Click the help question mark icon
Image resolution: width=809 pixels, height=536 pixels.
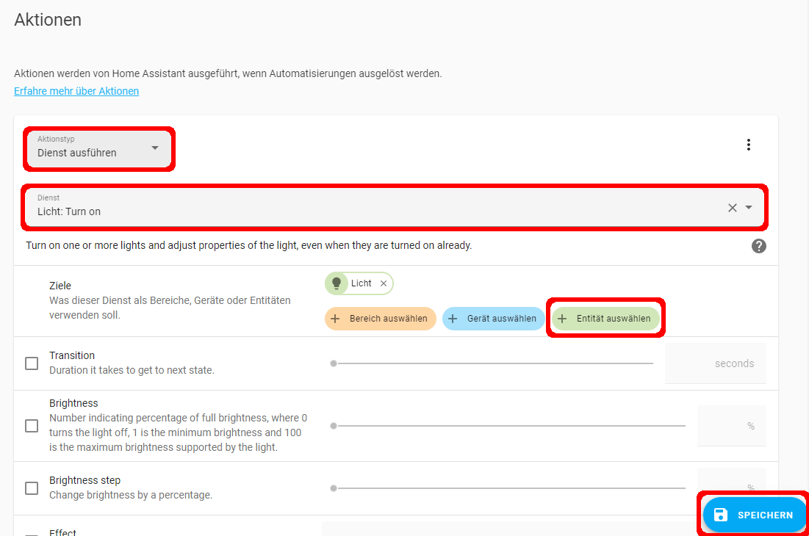pos(758,246)
